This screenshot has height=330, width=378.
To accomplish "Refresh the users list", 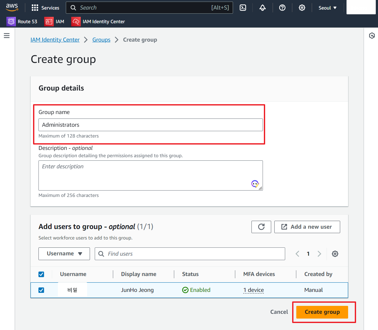I will [x=261, y=227].
